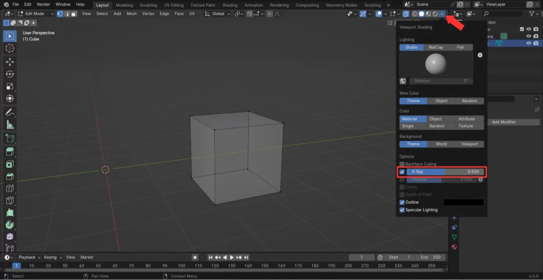Open the editor type dropdown

(x=10, y=14)
